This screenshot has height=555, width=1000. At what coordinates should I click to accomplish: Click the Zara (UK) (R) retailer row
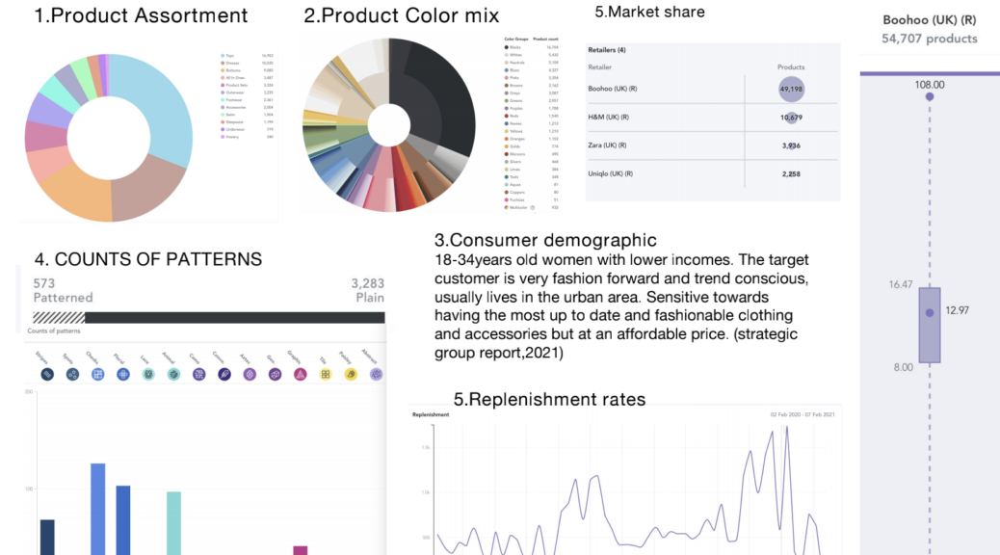coord(712,145)
